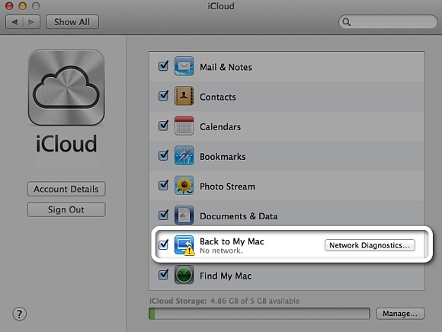Uncheck the Mail & Notes checkbox

[x=164, y=66]
